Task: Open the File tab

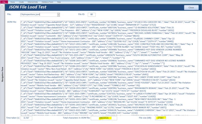Action: tap(4, 2)
